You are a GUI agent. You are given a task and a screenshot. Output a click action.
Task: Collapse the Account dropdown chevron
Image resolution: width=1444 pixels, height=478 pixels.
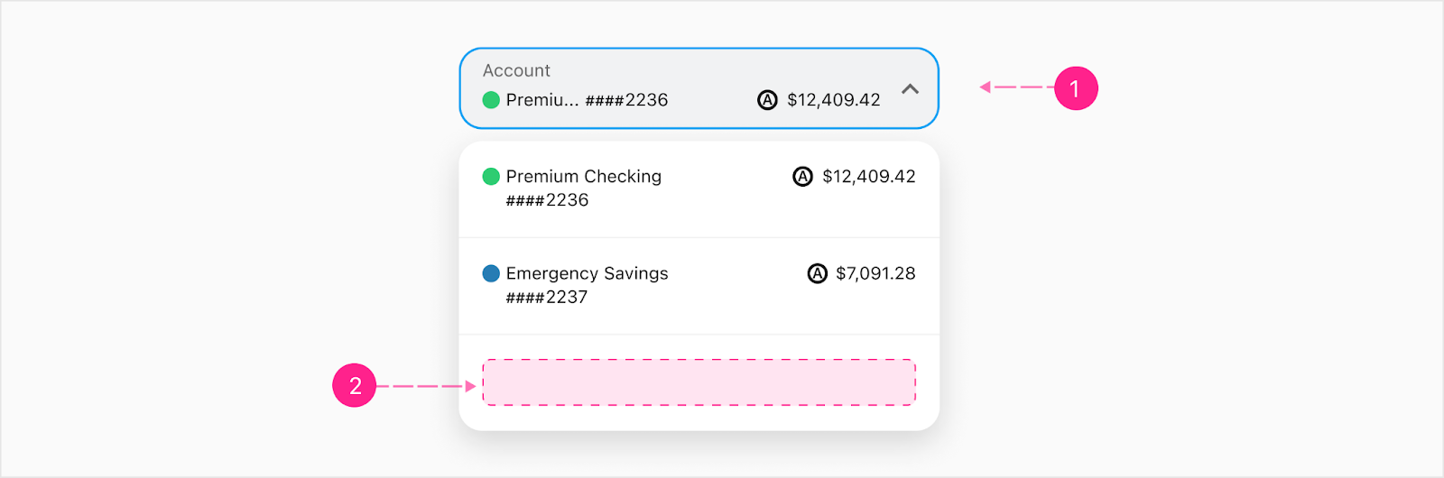(x=910, y=89)
